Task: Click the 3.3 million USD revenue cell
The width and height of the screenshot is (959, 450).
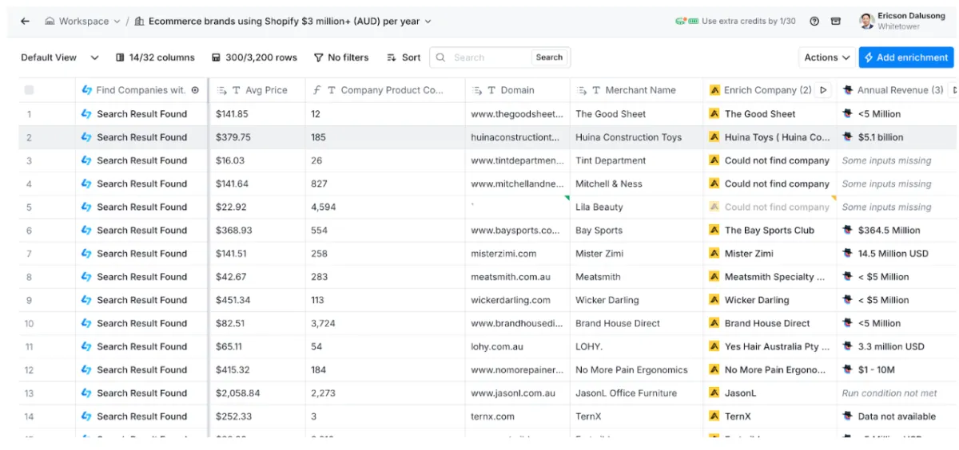Action: click(x=897, y=347)
